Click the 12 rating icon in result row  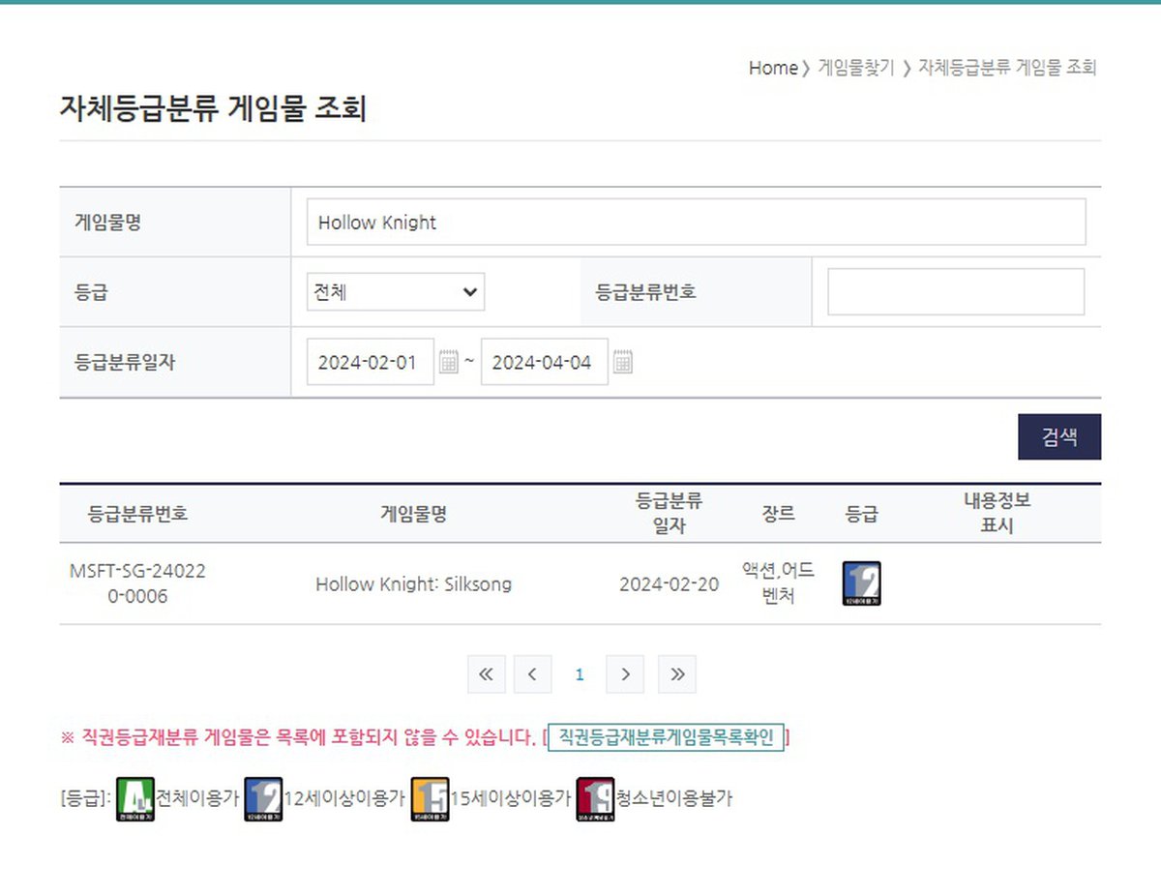click(861, 583)
